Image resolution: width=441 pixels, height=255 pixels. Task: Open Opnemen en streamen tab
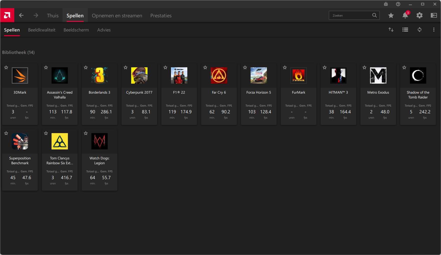[x=117, y=16]
